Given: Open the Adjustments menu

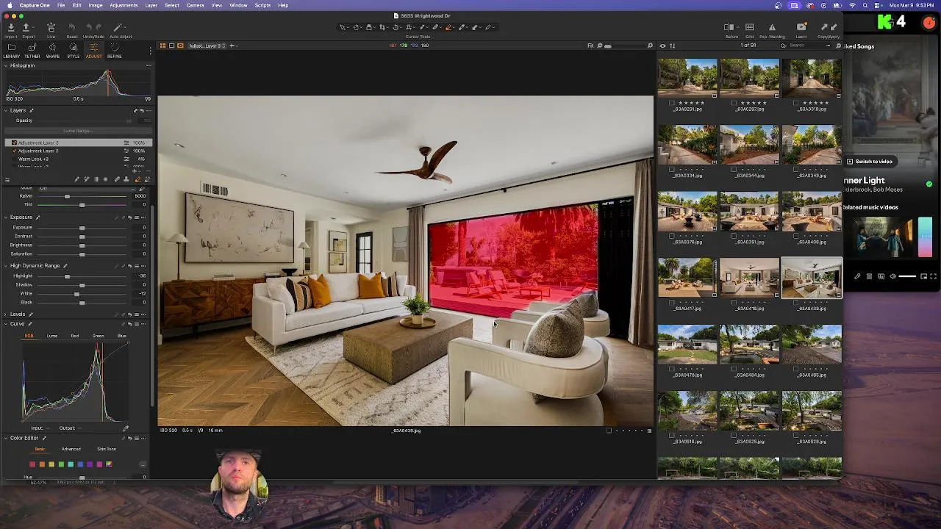Looking at the screenshot, I should coord(124,5).
